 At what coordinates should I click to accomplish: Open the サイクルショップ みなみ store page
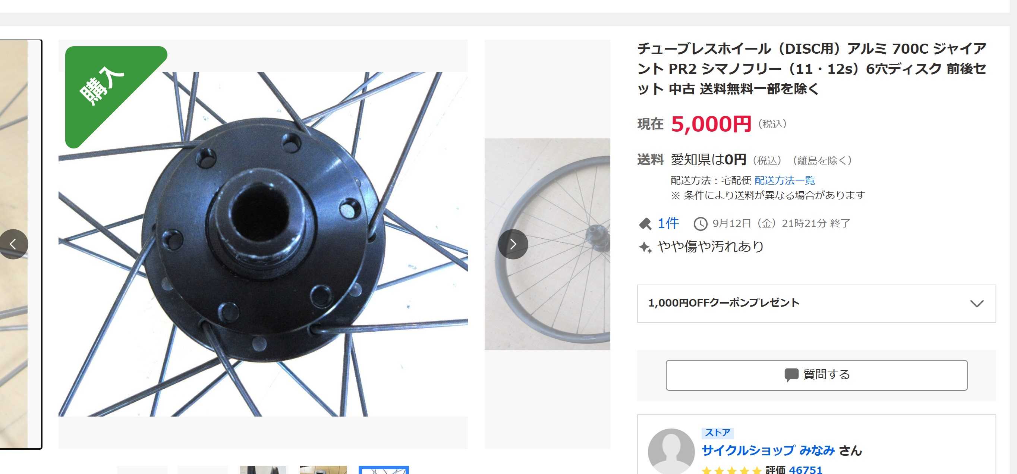tap(768, 450)
